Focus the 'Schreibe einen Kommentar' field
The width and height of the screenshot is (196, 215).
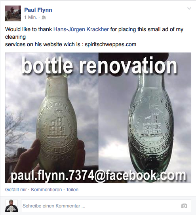106,206
